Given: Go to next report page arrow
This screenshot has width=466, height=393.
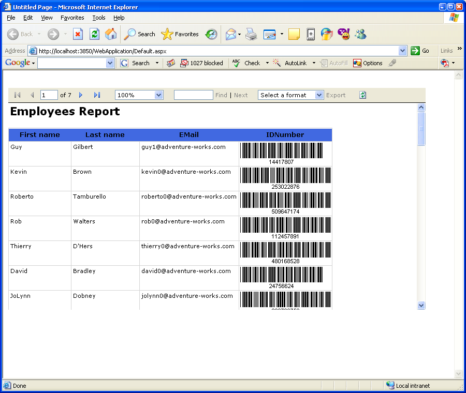Looking at the screenshot, I should (81, 95).
